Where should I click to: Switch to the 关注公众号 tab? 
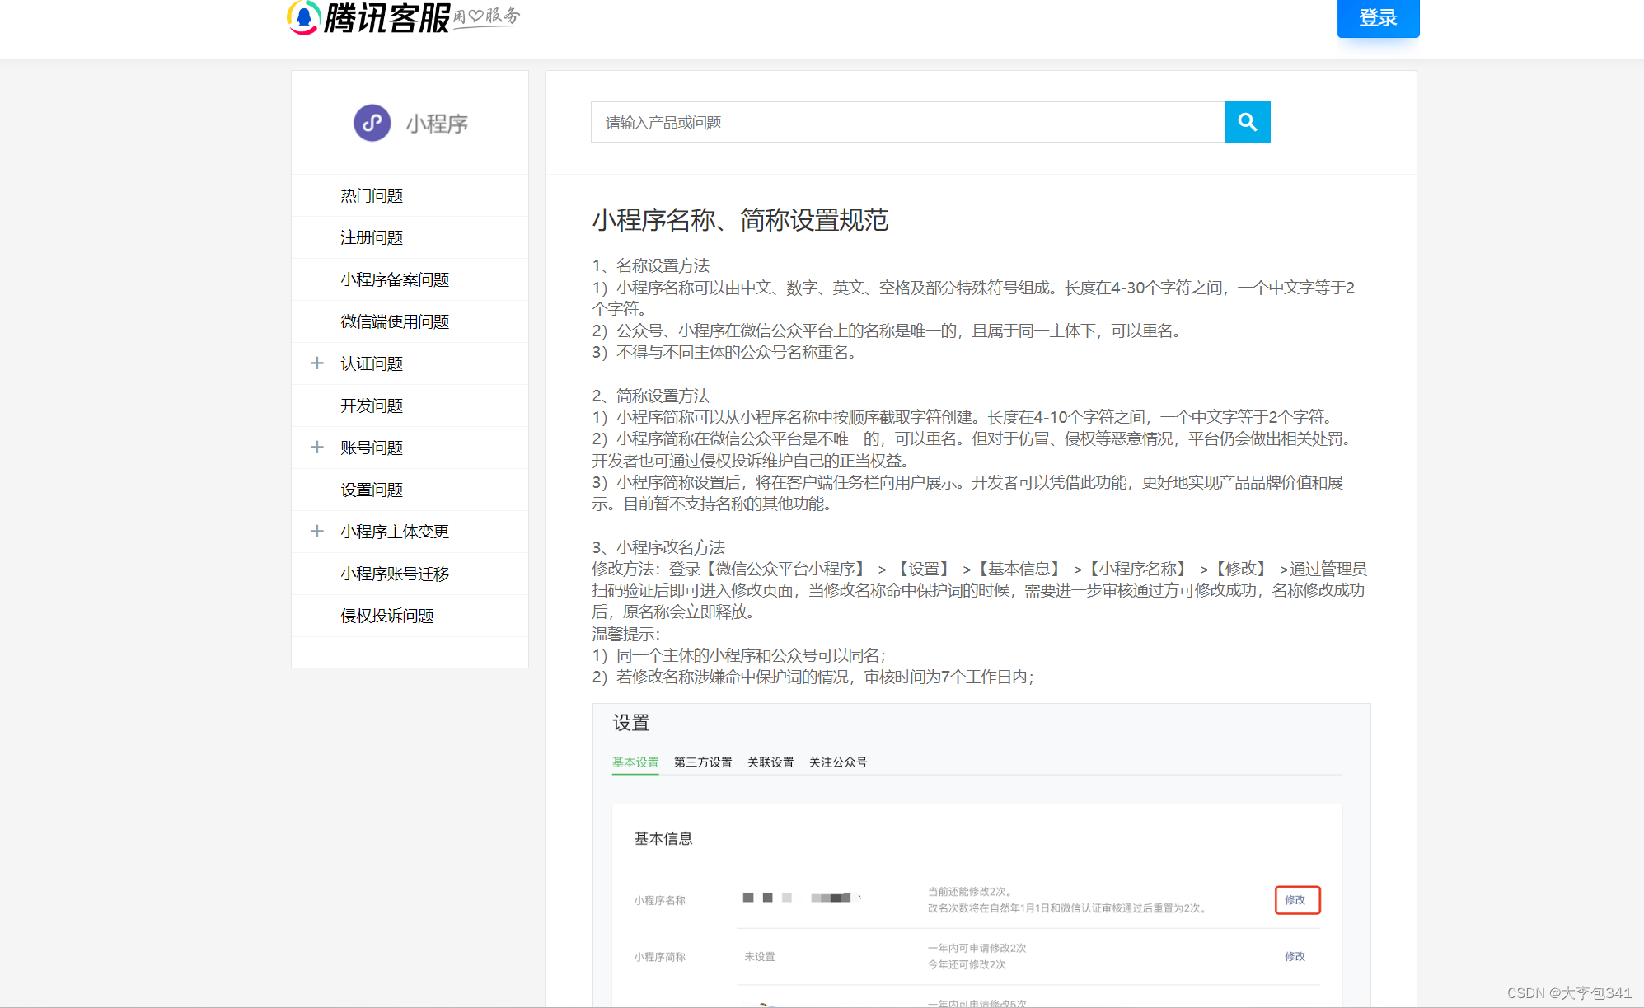coord(838,762)
